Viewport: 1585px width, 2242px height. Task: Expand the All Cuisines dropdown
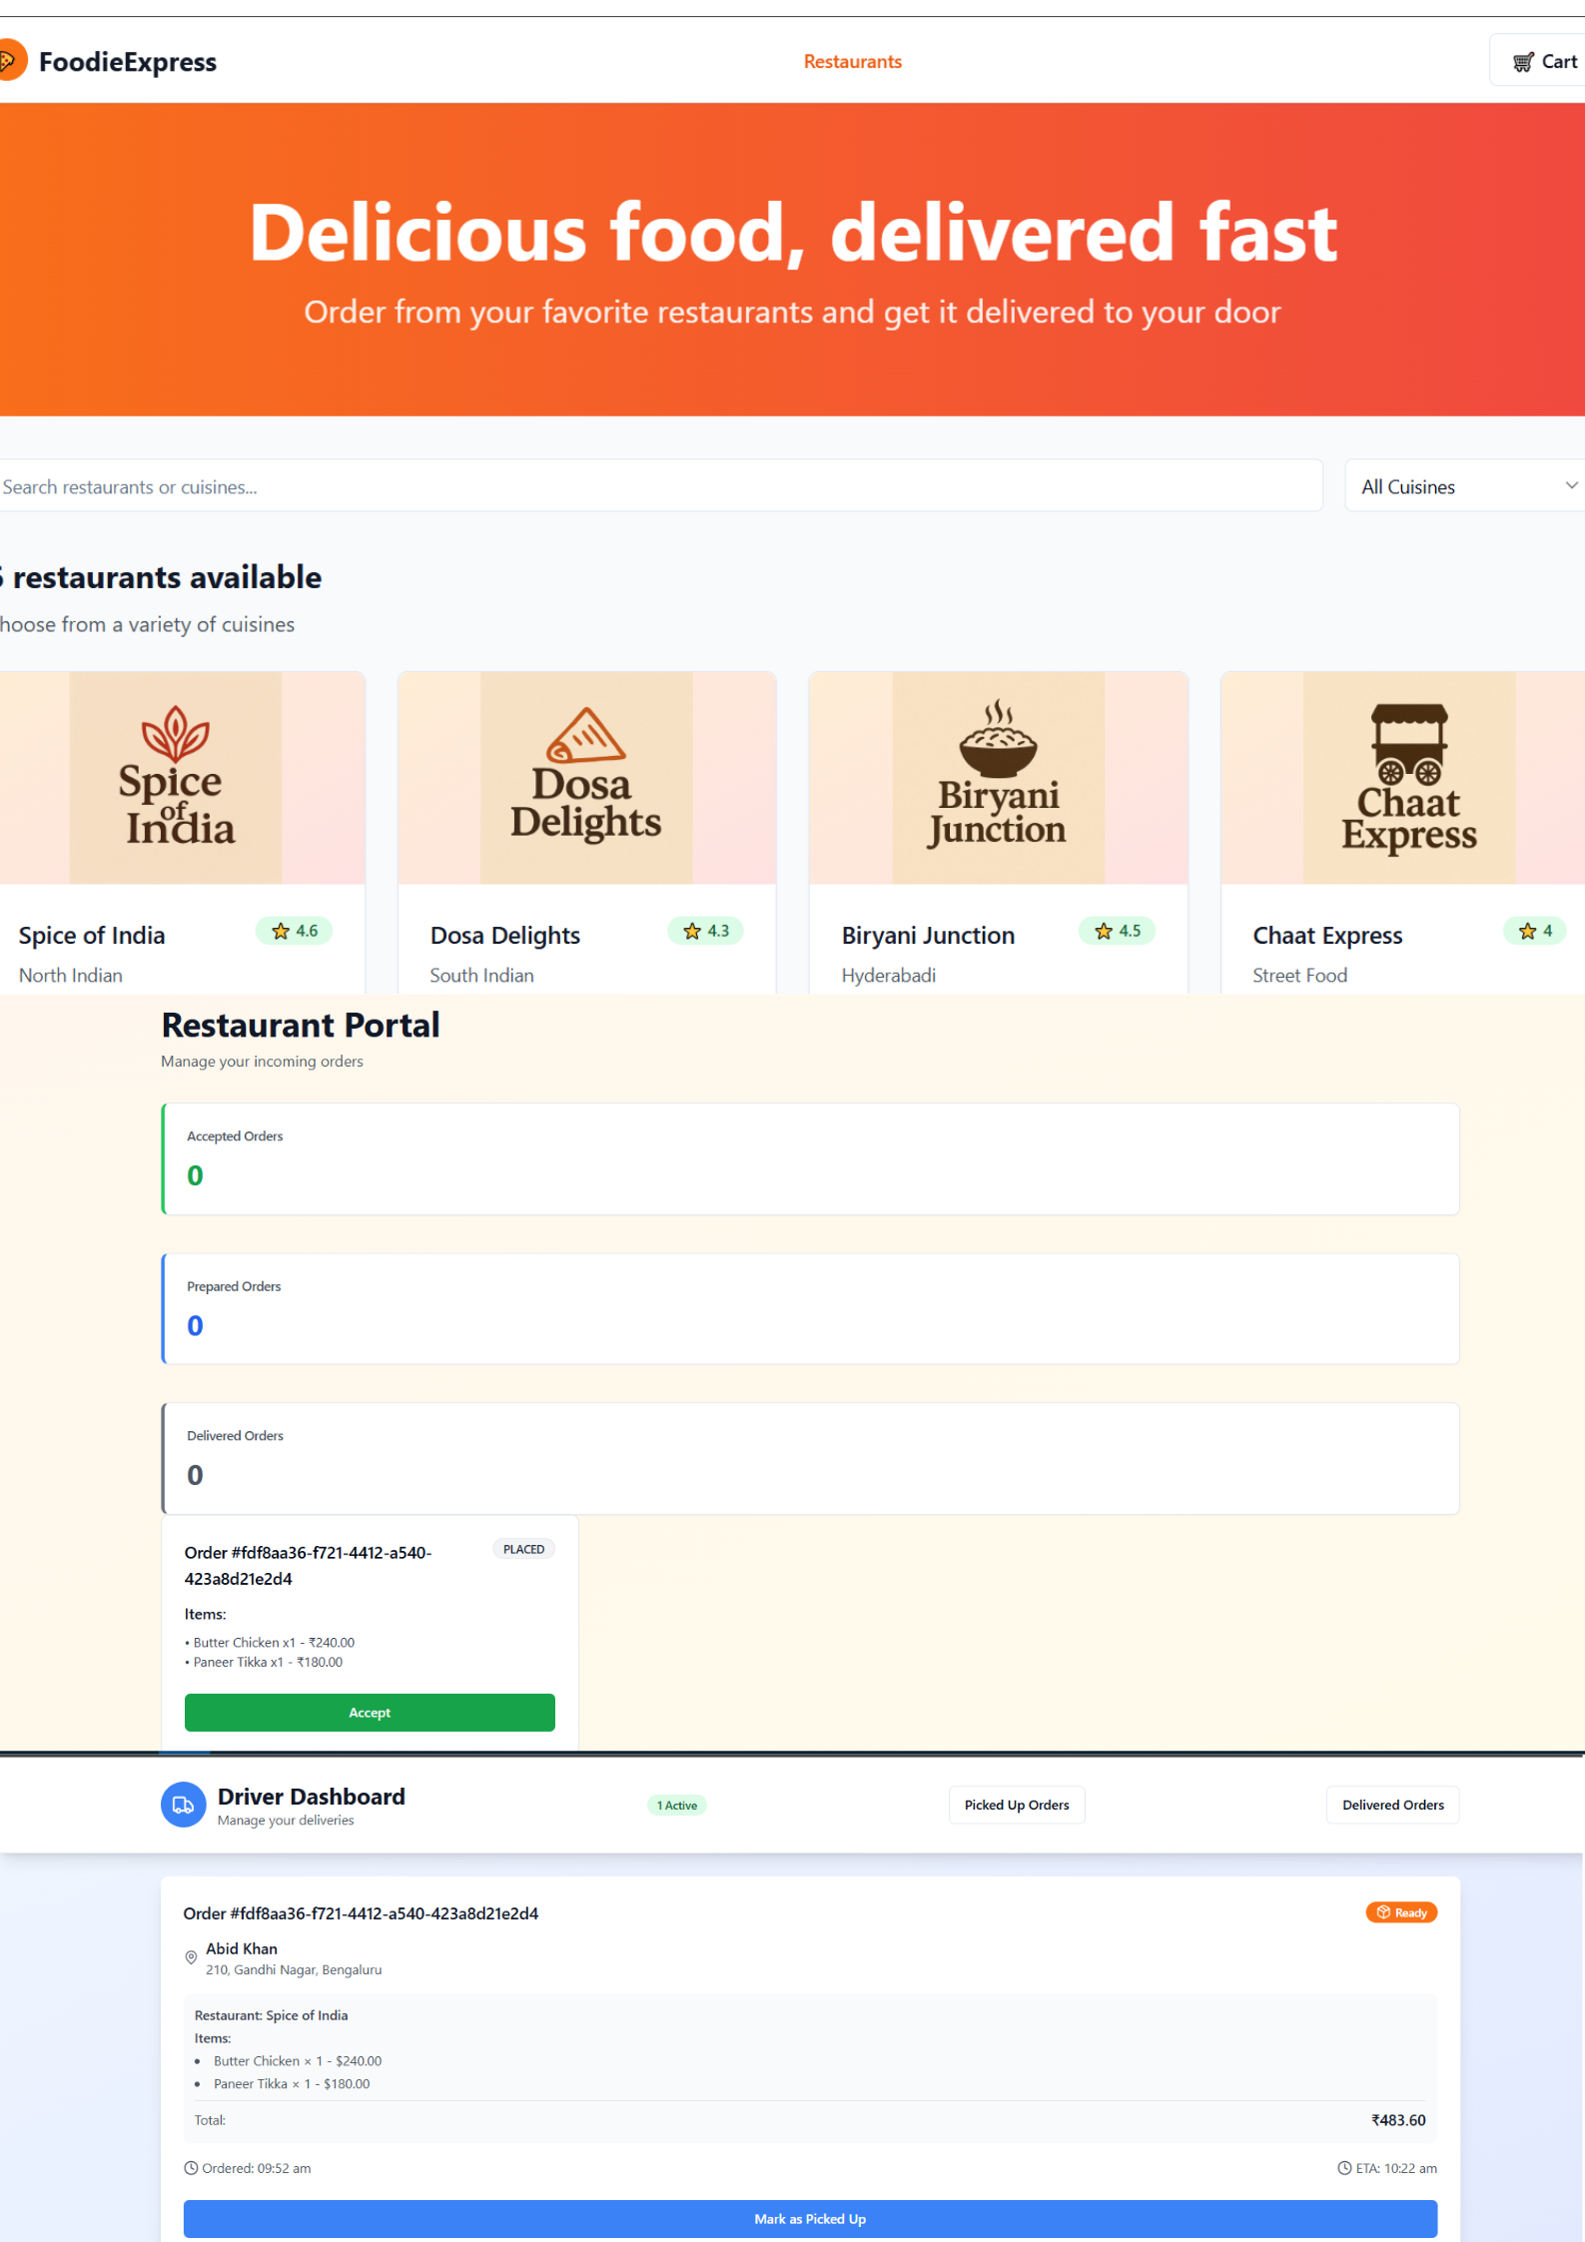1466,486
